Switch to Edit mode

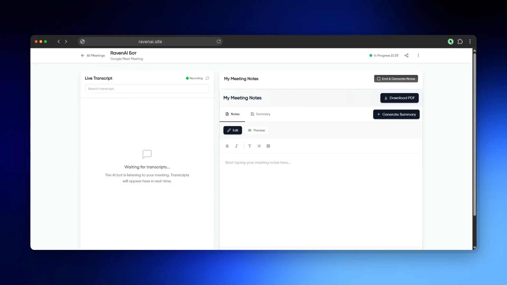(x=233, y=130)
